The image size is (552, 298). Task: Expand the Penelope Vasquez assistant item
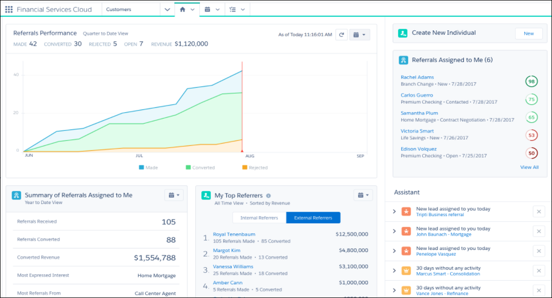[394, 251]
